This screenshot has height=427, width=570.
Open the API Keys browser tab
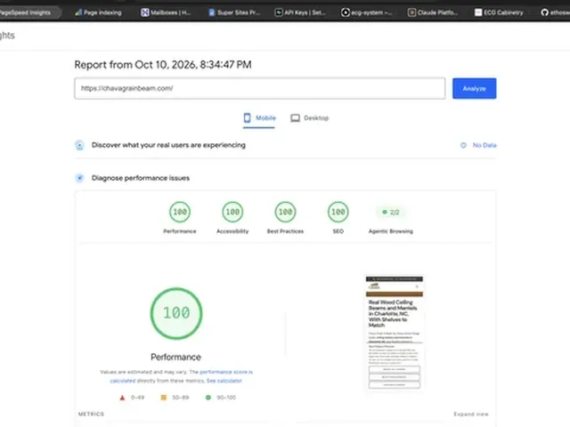click(300, 12)
